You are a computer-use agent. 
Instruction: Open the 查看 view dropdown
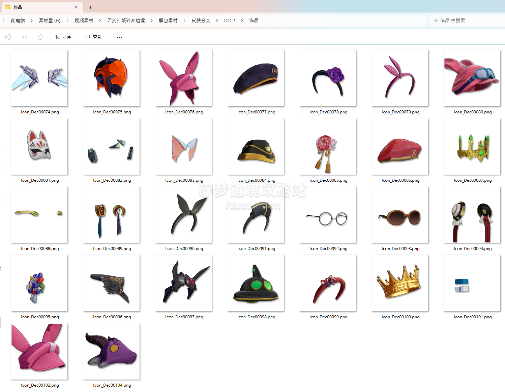coord(95,37)
